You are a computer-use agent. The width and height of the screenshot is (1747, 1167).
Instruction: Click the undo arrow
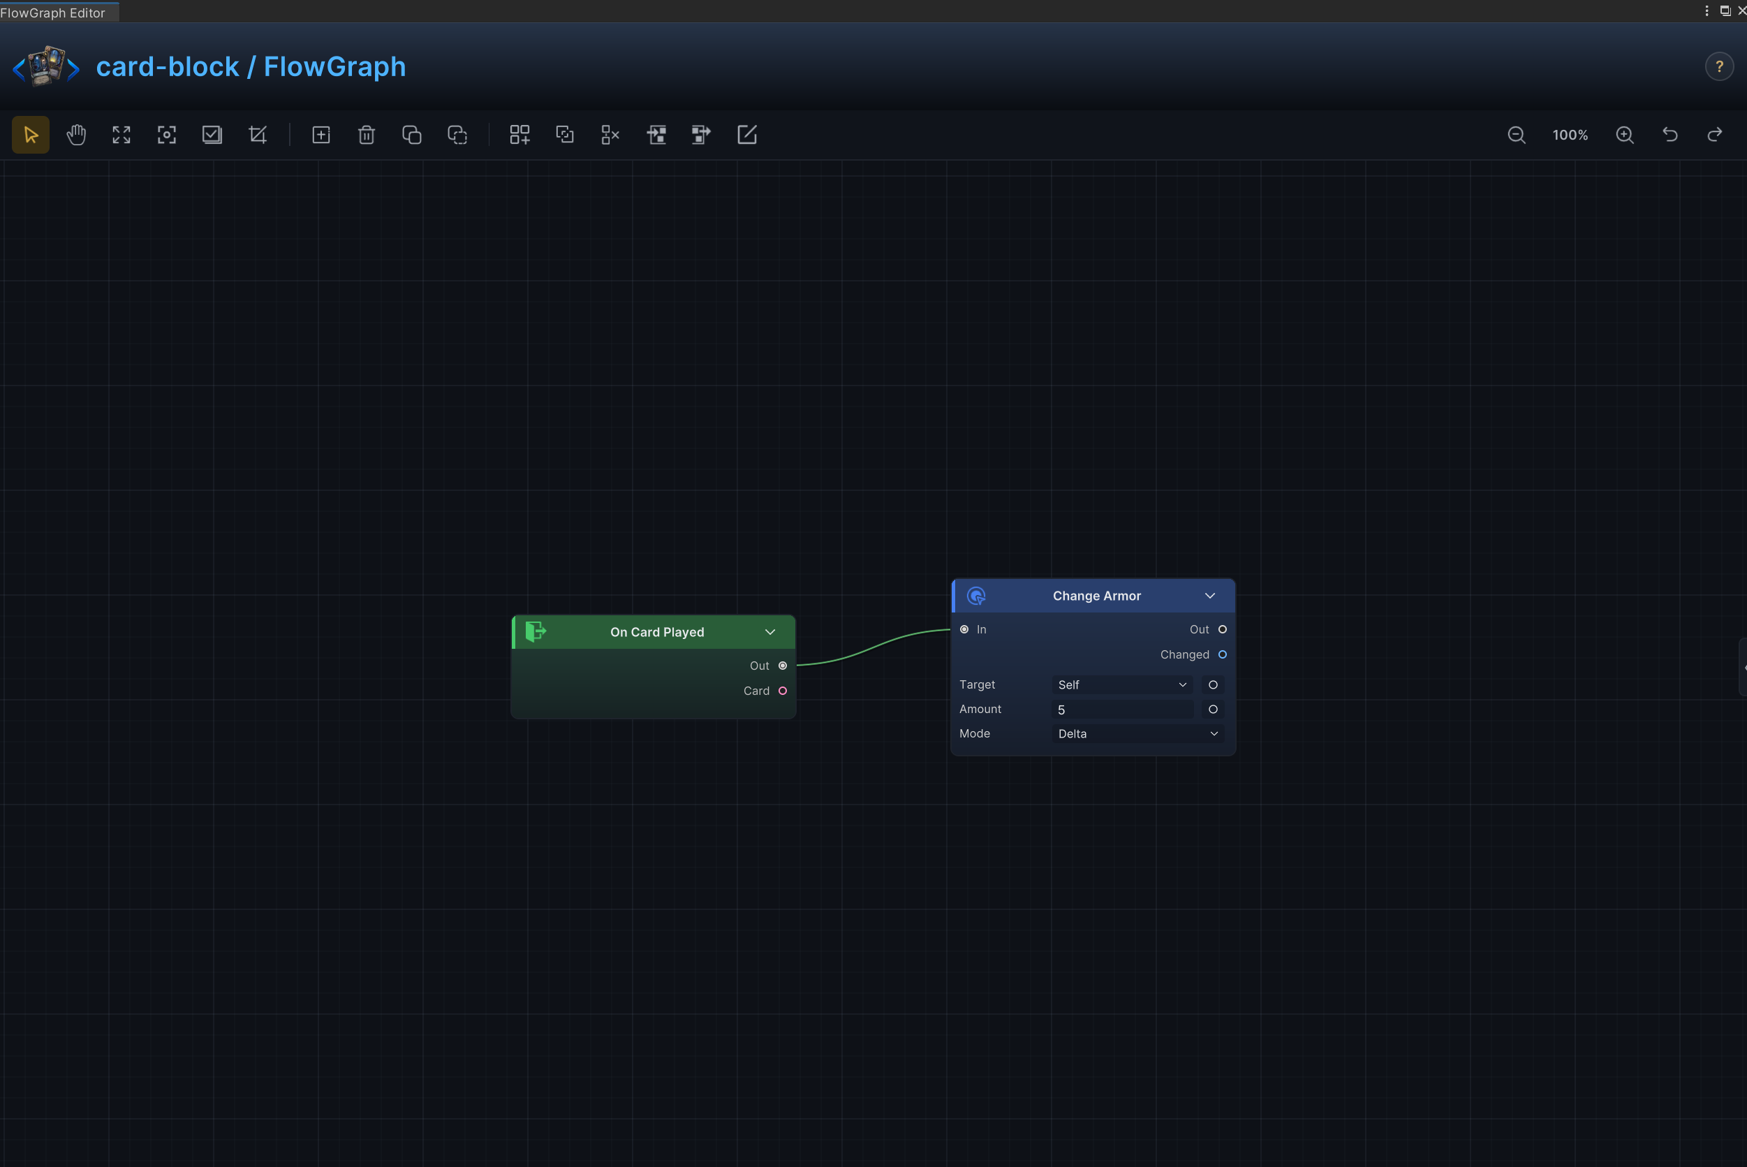pyautogui.click(x=1670, y=135)
